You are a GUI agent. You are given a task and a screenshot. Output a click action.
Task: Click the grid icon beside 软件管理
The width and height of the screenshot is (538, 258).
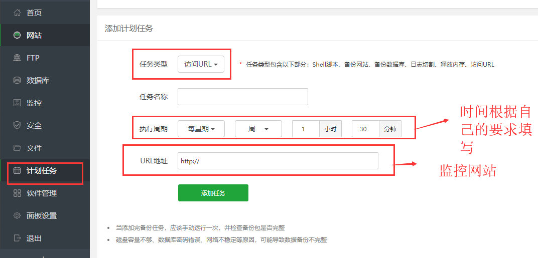(x=17, y=193)
